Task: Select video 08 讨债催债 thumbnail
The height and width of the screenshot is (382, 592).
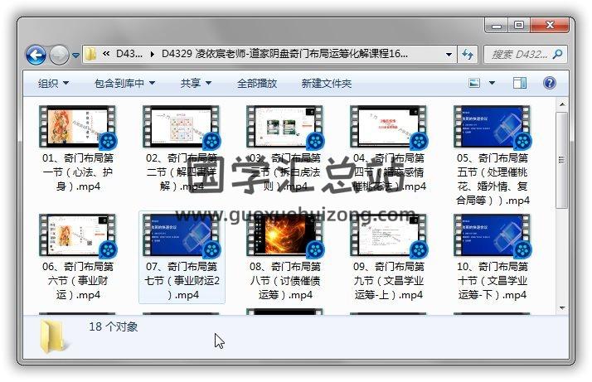Action: coord(285,236)
